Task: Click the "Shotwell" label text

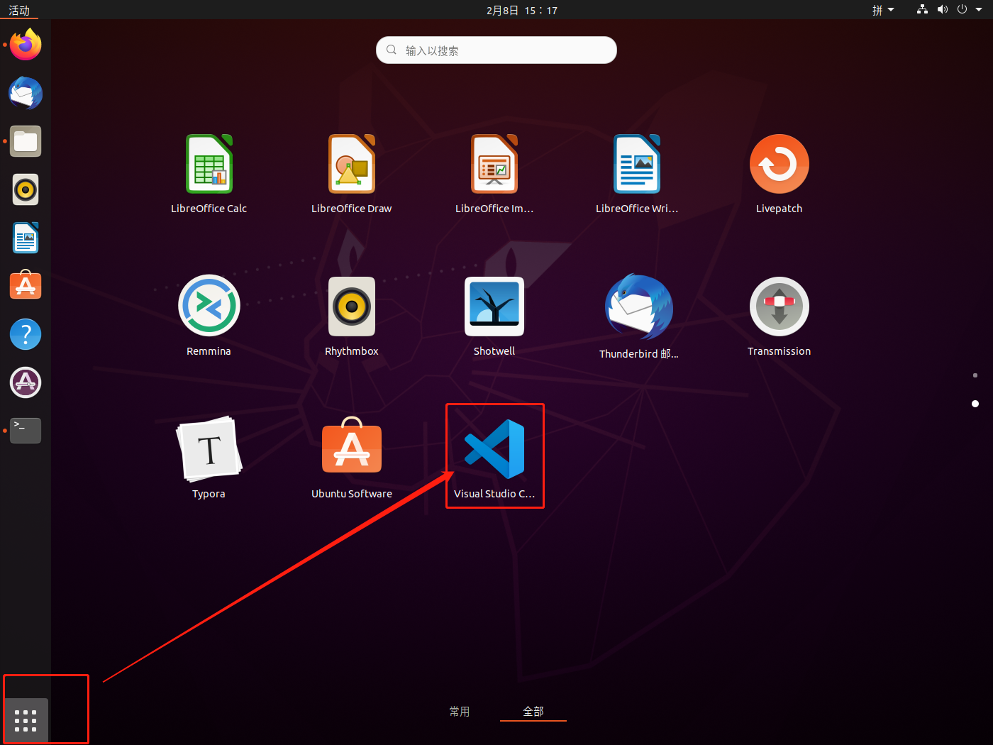Action: 494,351
